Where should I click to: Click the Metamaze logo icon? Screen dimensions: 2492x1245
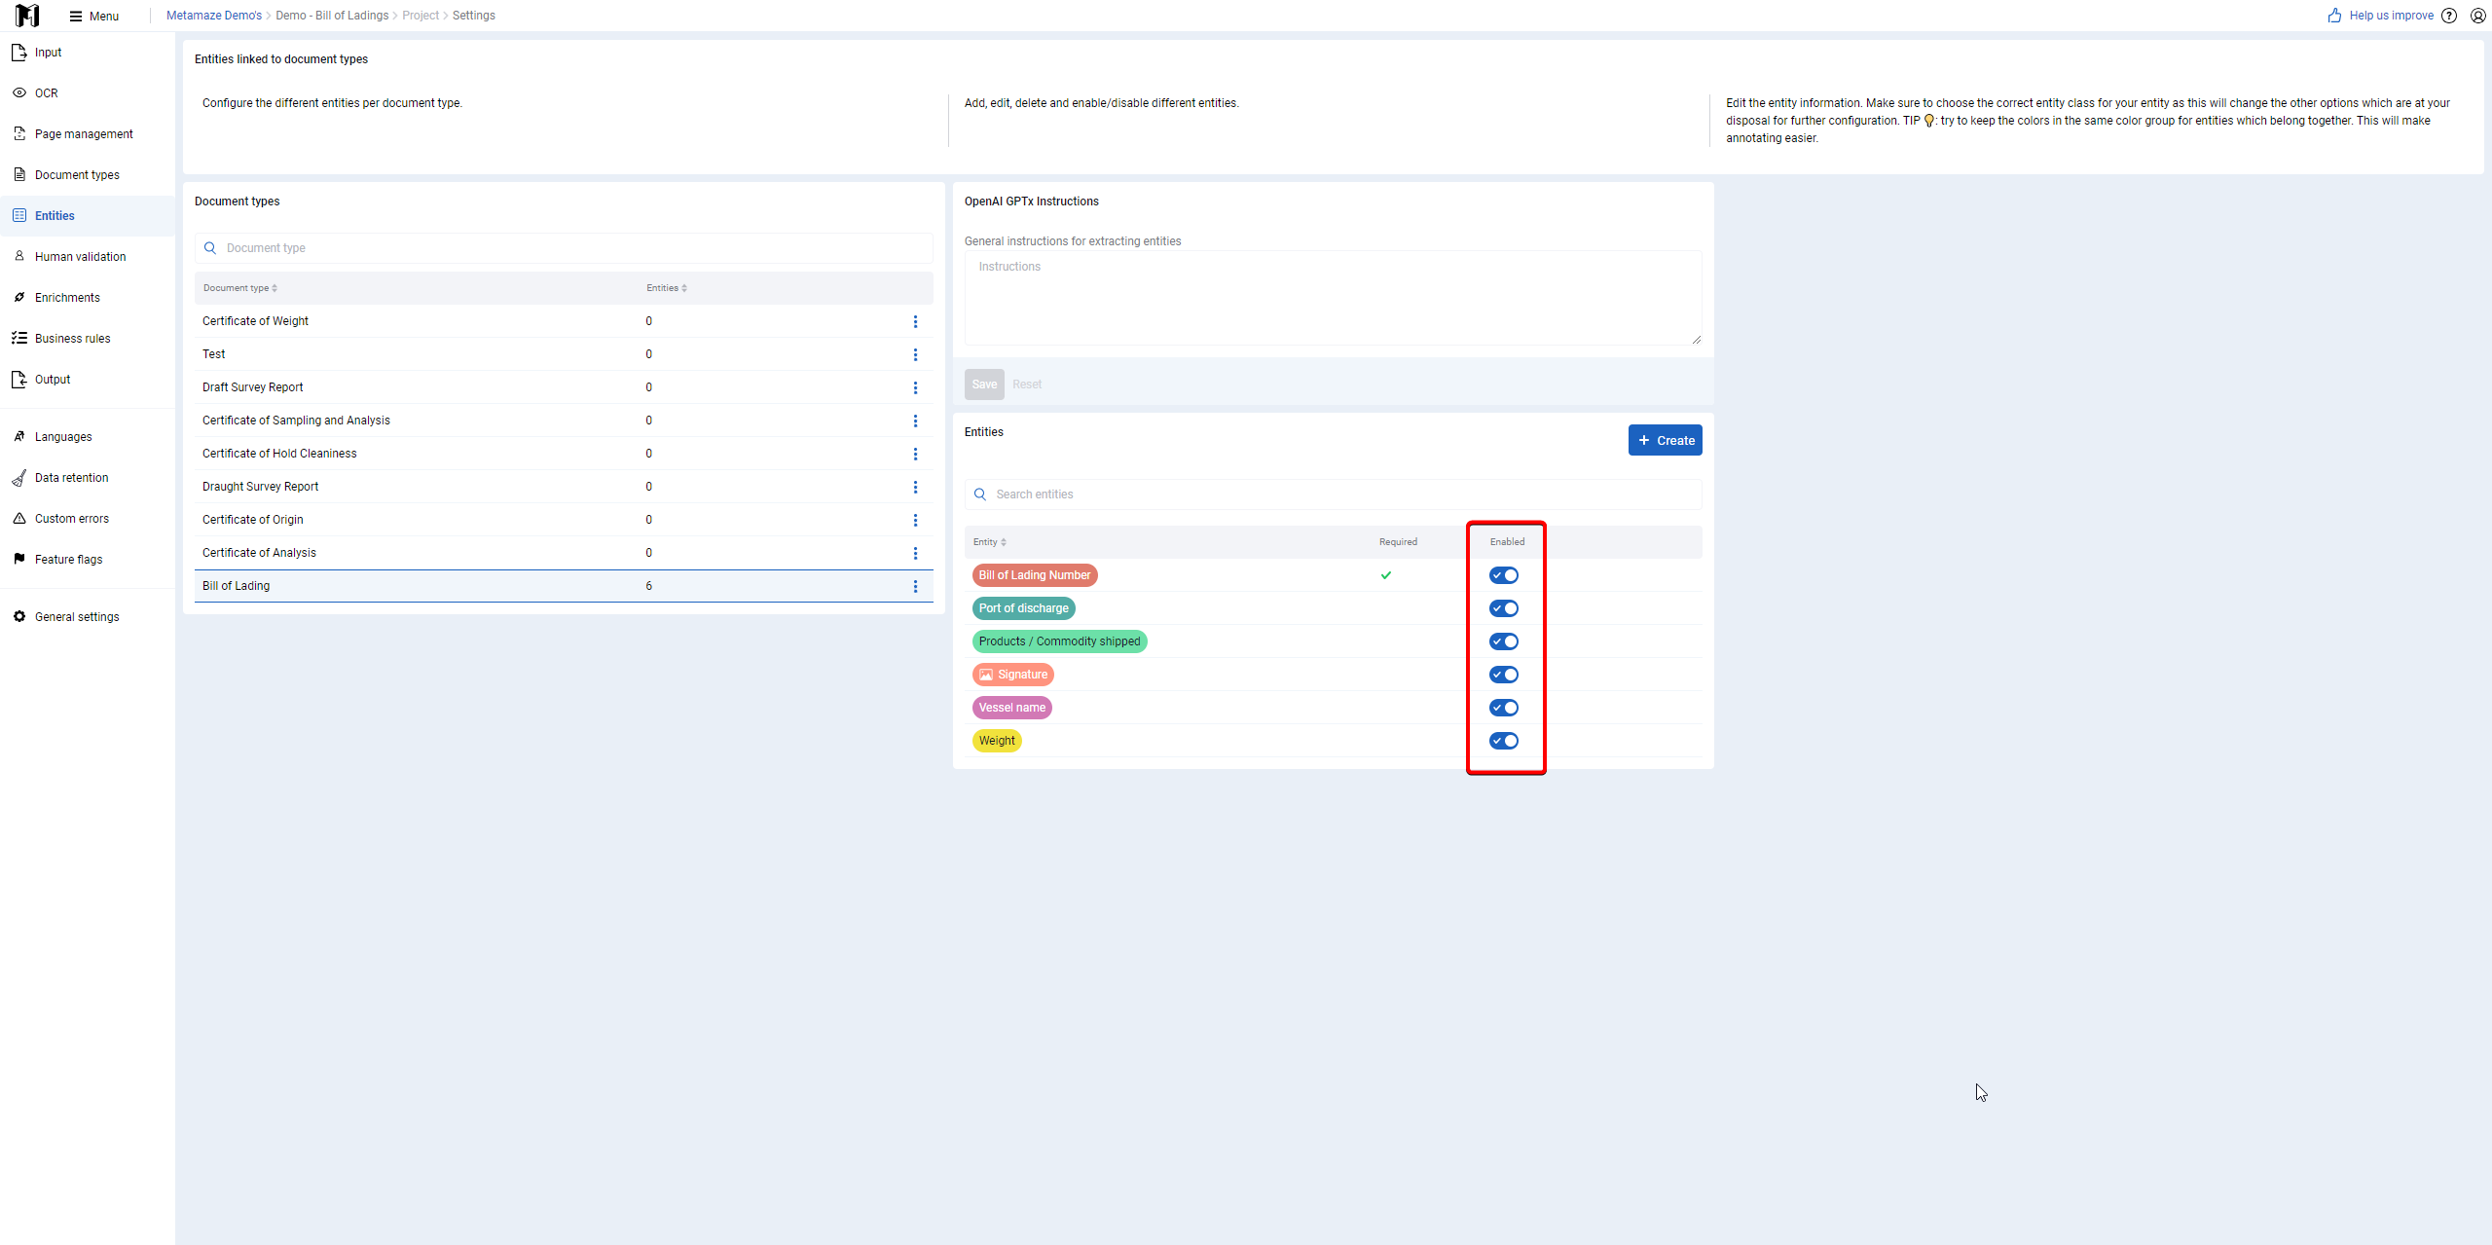[x=27, y=16]
